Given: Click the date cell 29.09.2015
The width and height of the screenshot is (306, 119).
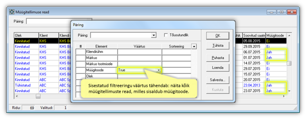Looking at the screenshot, I should click(x=254, y=47).
